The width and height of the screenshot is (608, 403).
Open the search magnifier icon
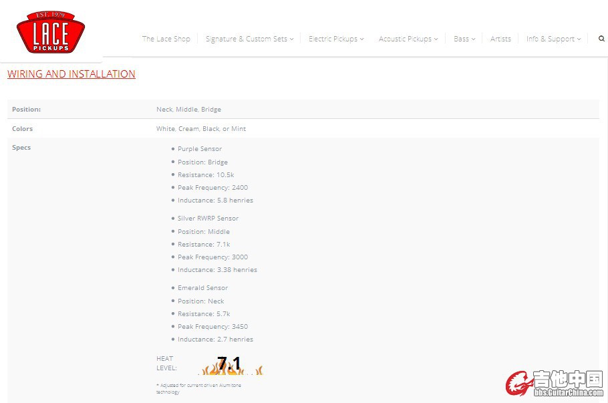click(601, 38)
